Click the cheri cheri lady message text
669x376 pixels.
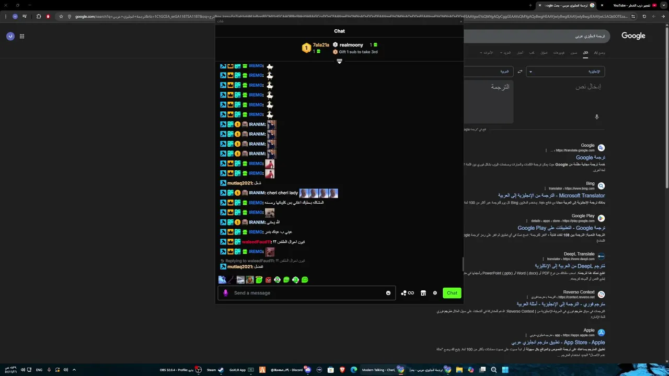click(x=282, y=193)
